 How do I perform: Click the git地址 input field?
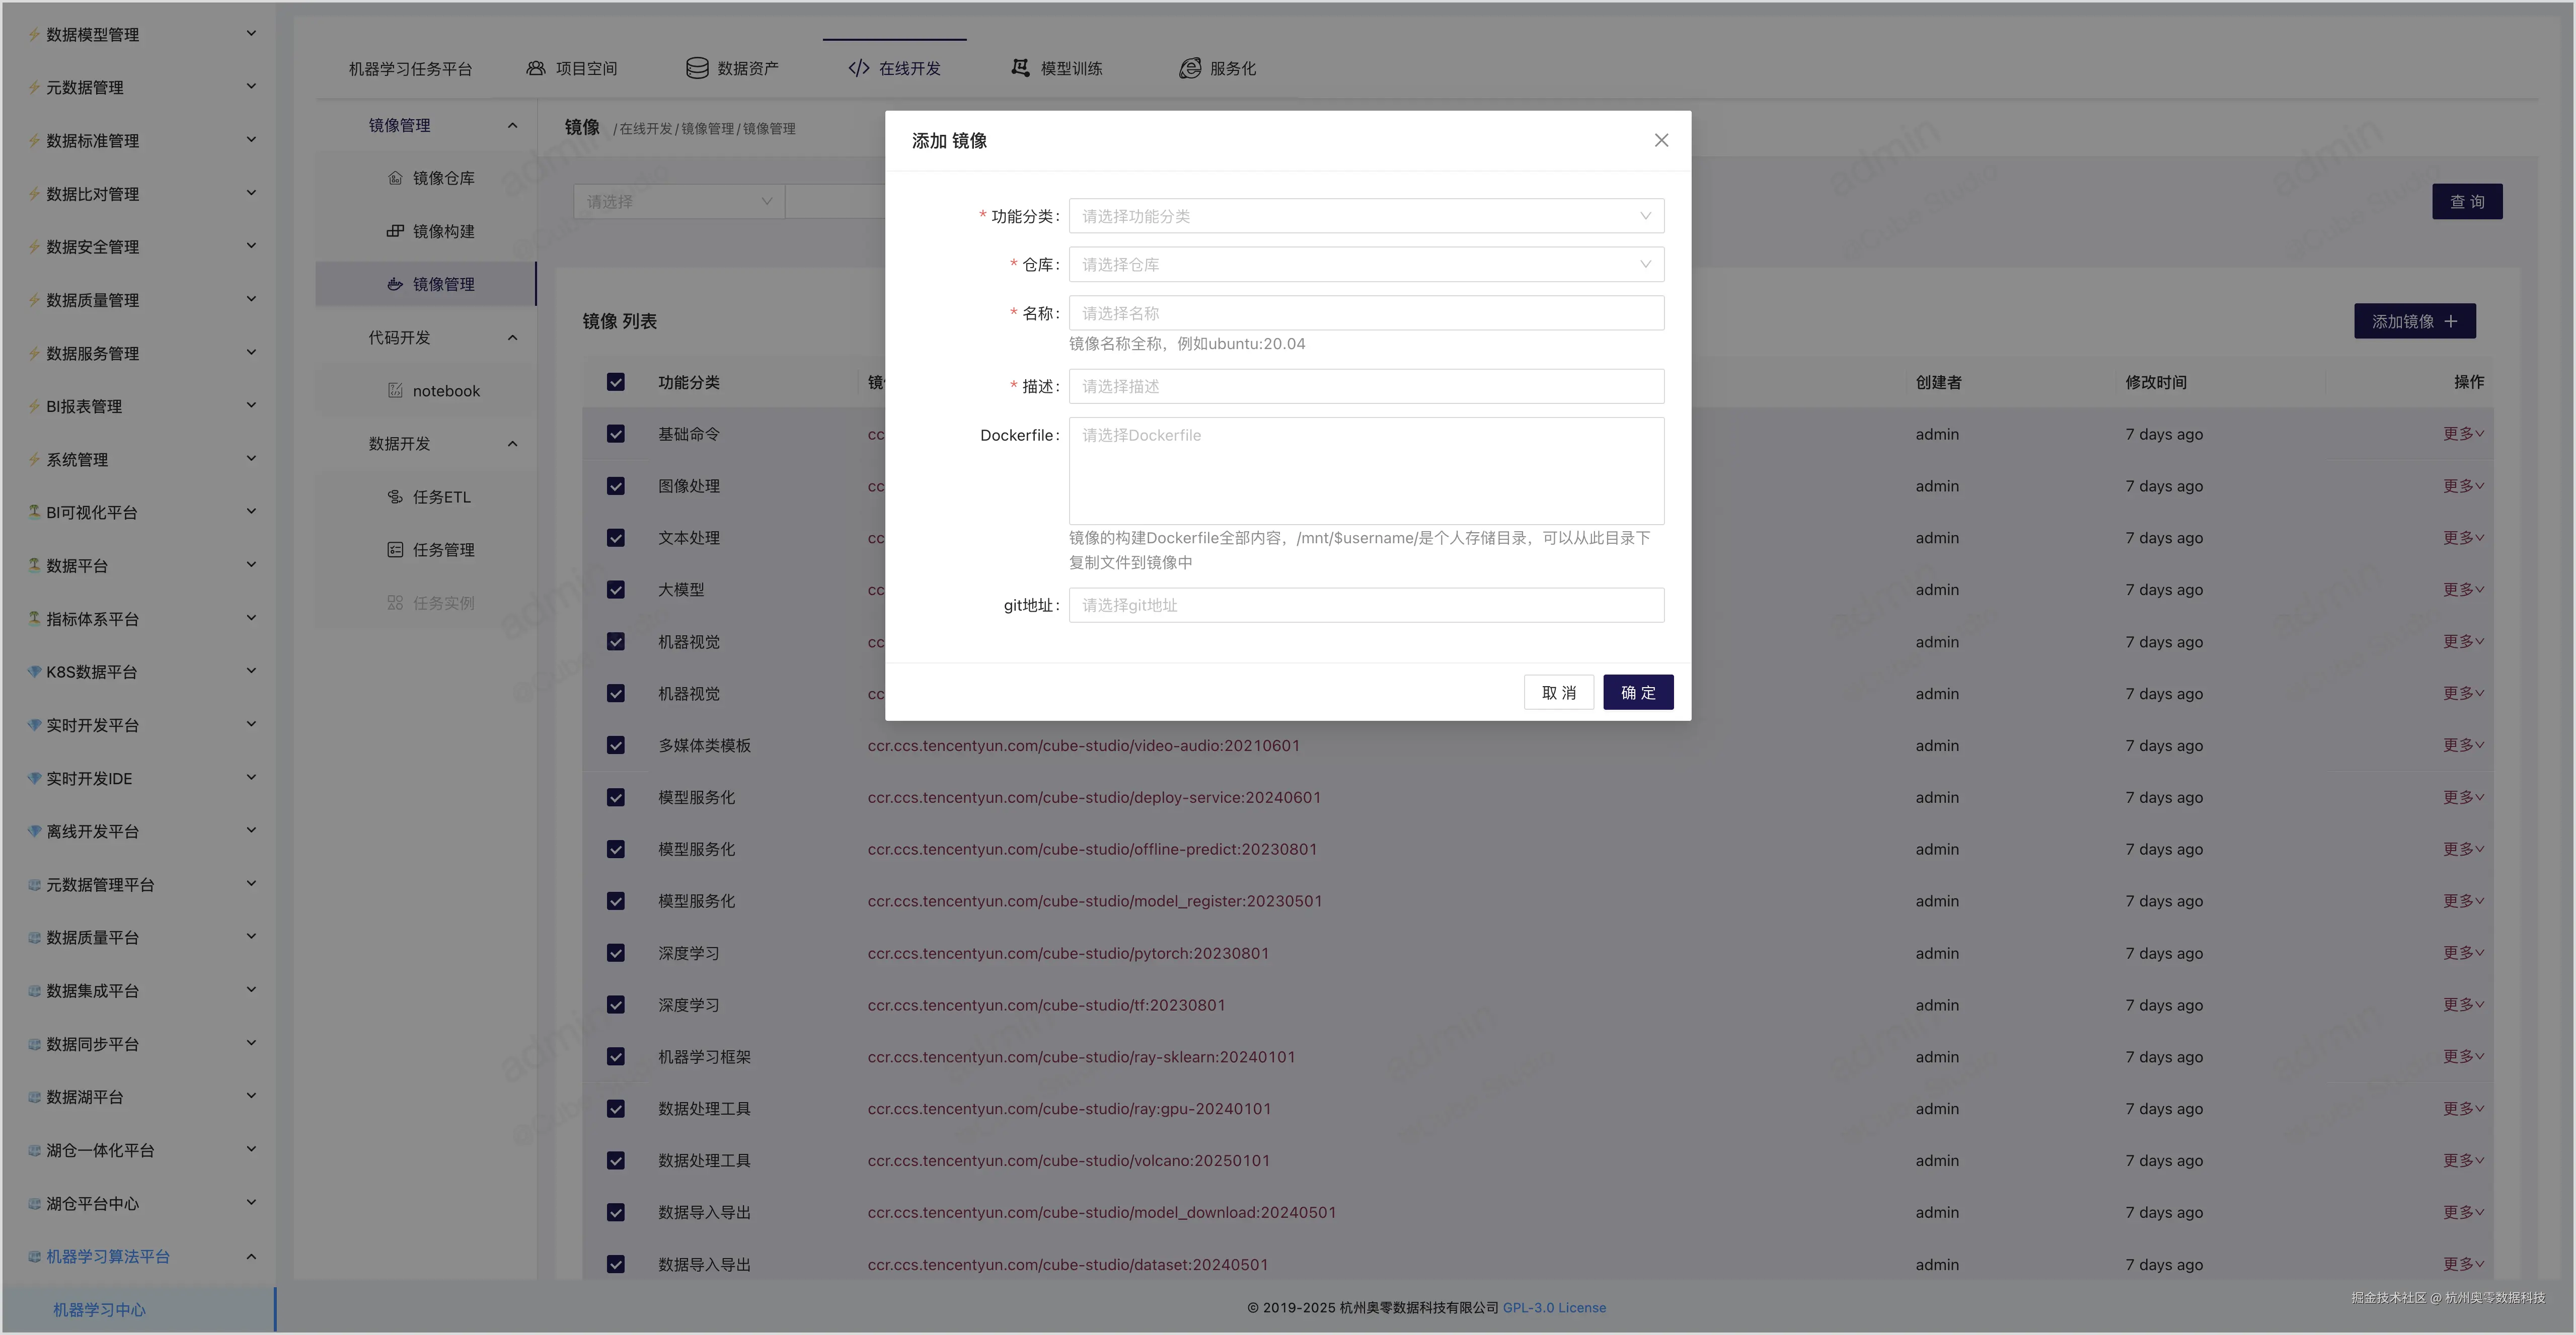click(1365, 605)
